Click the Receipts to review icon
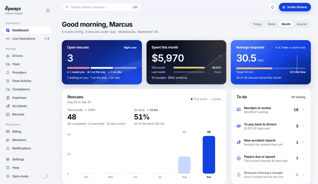Image resolution: width=318 pixels, height=184 pixels. [239, 110]
